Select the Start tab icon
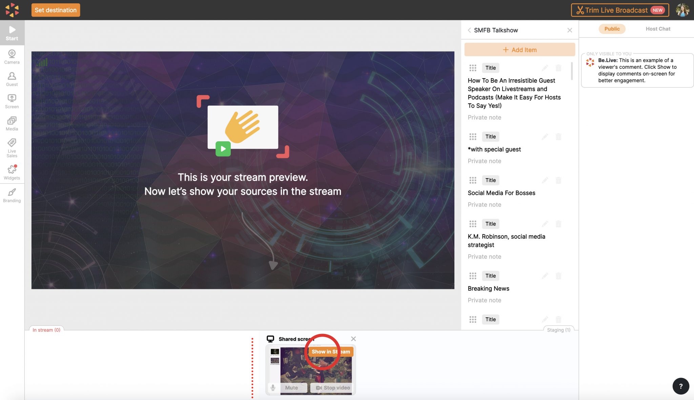This screenshot has width=694, height=400. point(12,32)
